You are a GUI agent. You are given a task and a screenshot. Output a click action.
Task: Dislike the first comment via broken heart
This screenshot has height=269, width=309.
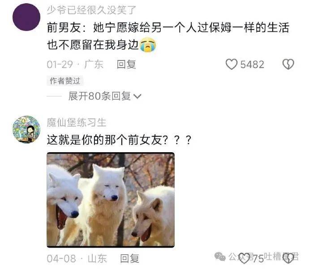coord(288,64)
